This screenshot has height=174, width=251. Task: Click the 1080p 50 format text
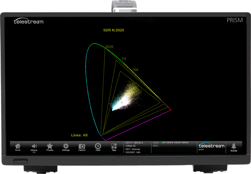coord(131,146)
